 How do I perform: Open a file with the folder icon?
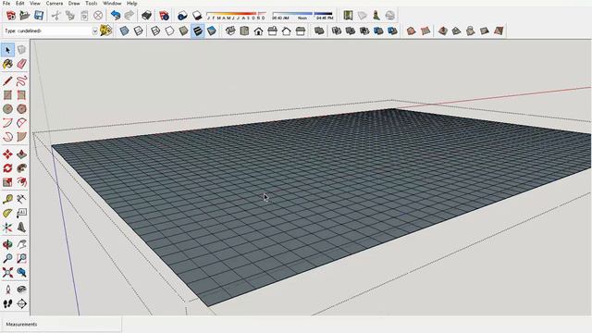tap(25, 16)
